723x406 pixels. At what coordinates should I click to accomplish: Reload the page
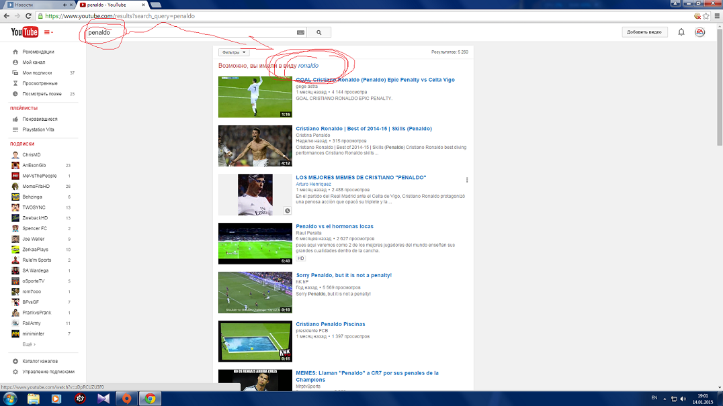click(x=28, y=15)
